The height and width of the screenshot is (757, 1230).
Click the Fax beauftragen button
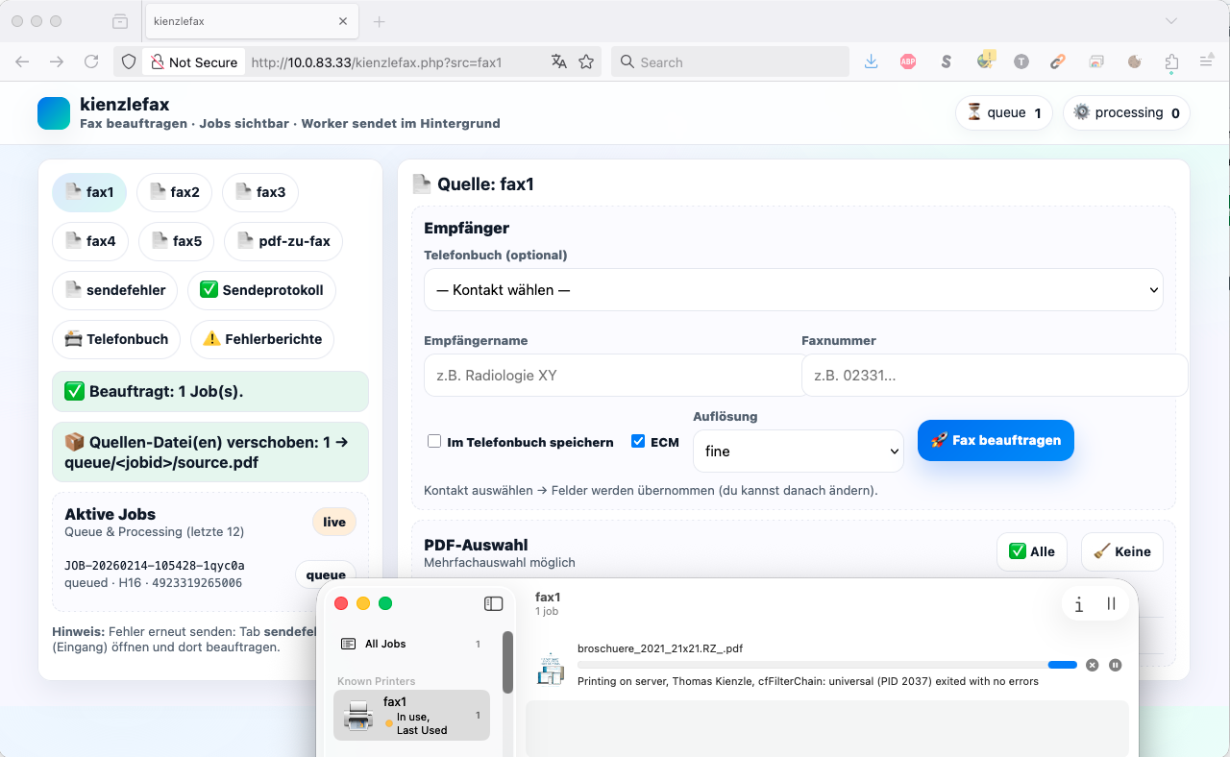[x=996, y=441]
